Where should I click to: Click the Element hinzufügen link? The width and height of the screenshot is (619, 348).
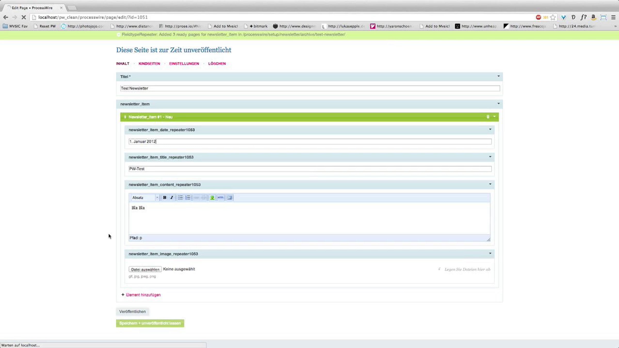coord(143,295)
